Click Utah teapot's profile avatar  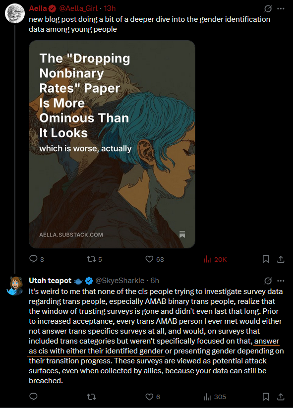click(15, 286)
